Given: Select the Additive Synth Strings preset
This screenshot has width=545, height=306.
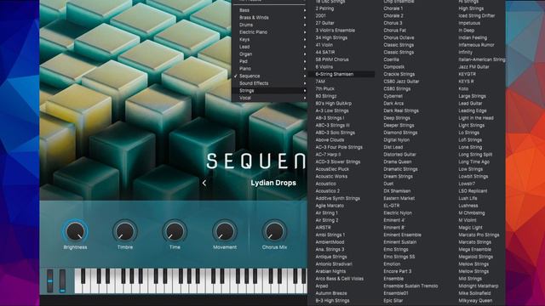Looking at the screenshot, I should (337, 198).
